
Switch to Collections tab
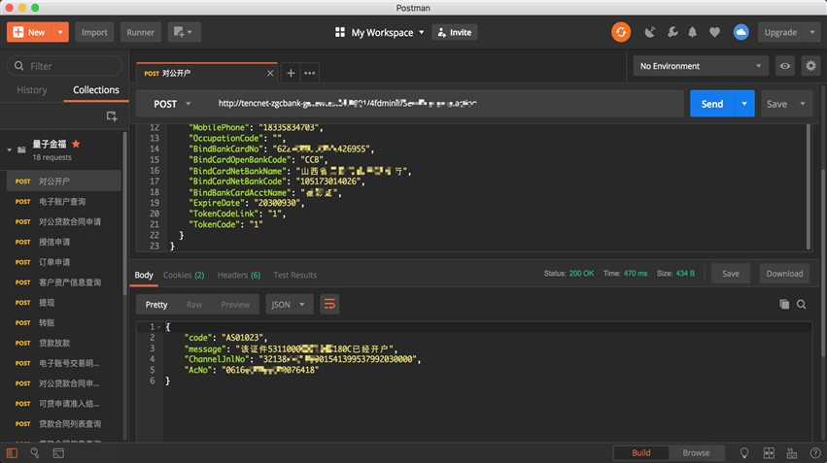point(96,90)
